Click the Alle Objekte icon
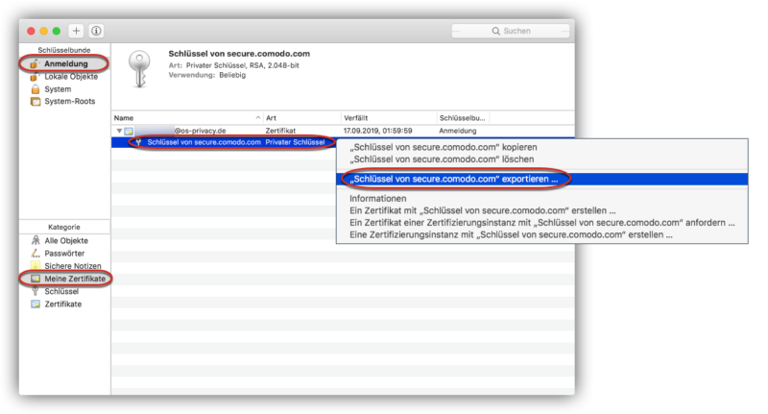This screenshot has width=768, height=414. tap(36, 240)
